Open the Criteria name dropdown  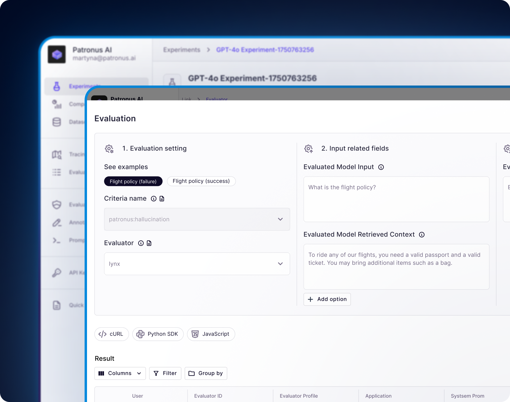[197, 219]
